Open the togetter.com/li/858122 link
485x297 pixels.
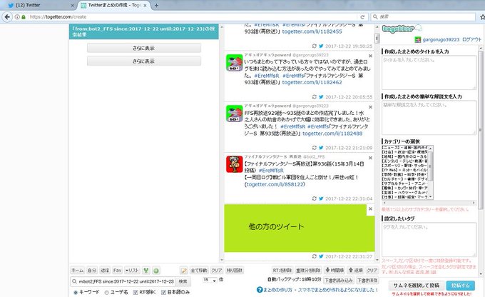275,184
